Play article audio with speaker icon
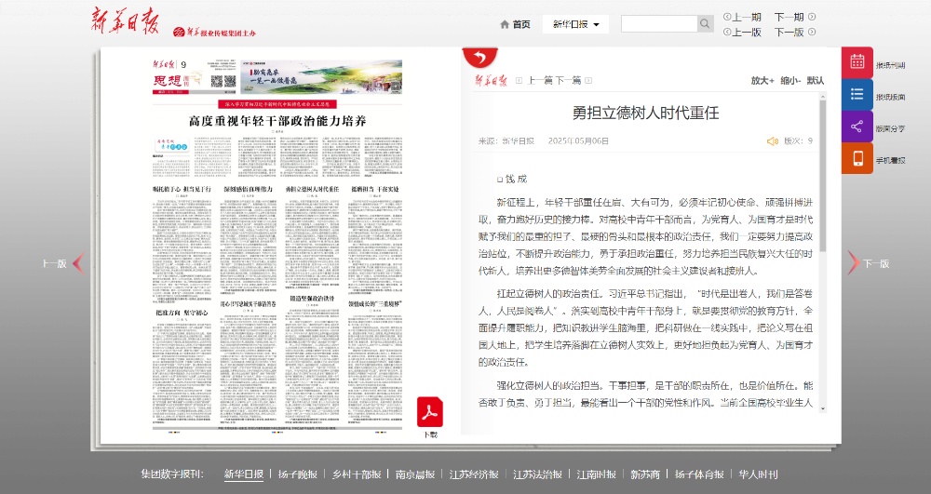 coord(772,141)
